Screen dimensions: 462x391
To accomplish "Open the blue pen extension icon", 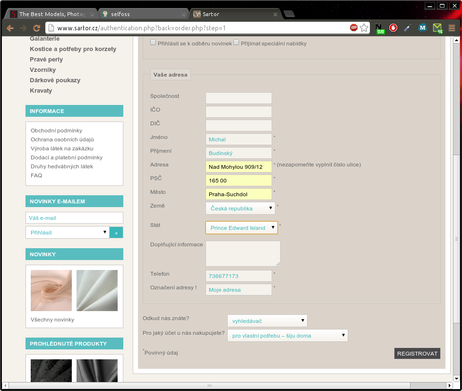I will coord(408,28).
